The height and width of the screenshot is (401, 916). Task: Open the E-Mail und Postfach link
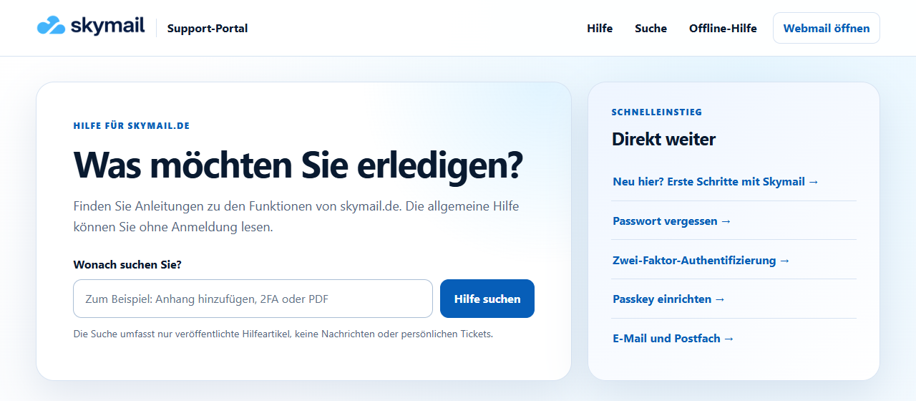pyautogui.click(x=673, y=339)
